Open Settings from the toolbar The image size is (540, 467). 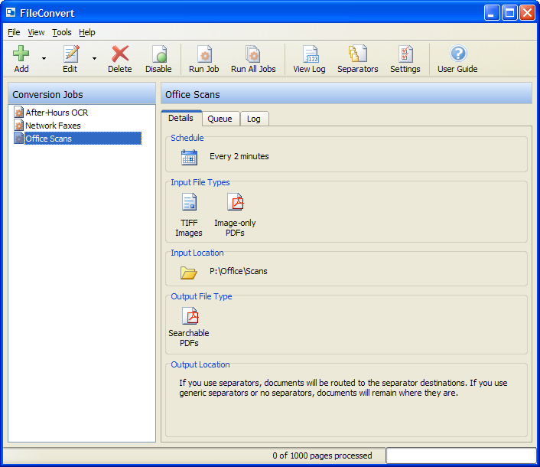405,54
